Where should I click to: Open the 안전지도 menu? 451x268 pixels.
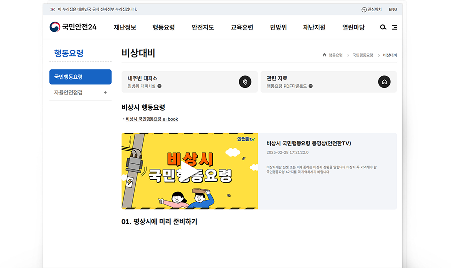pyautogui.click(x=203, y=27)
